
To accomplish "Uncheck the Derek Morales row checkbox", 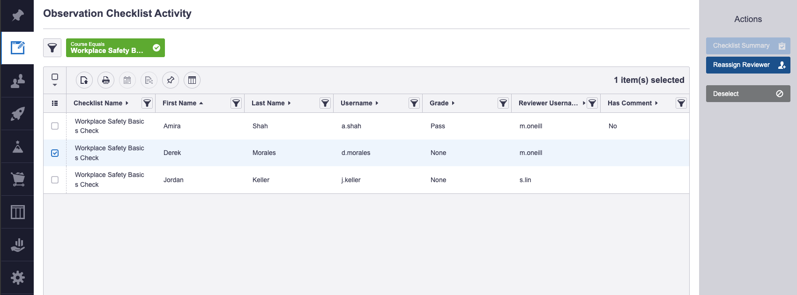I will (55, 153).
